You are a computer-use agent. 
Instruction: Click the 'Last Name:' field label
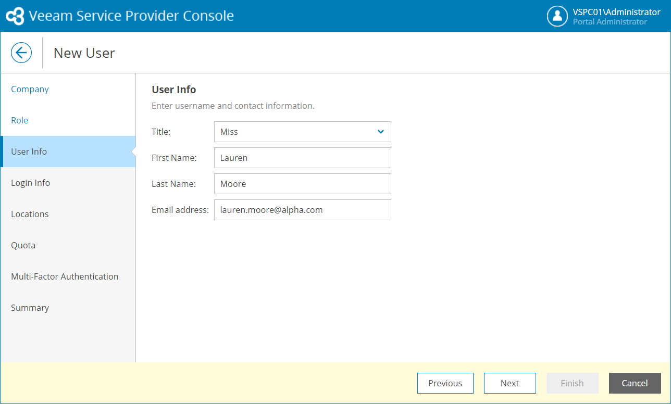click(173, 184)
